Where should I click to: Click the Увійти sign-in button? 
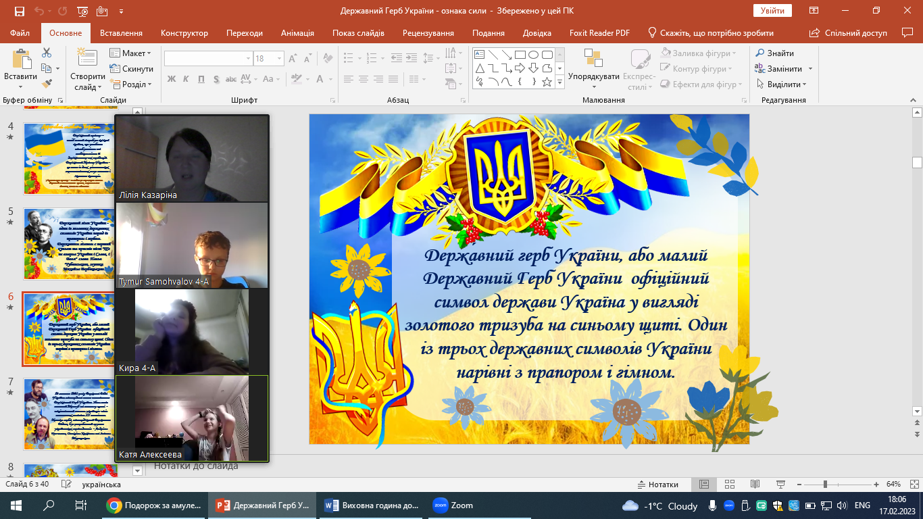point(772,11)
